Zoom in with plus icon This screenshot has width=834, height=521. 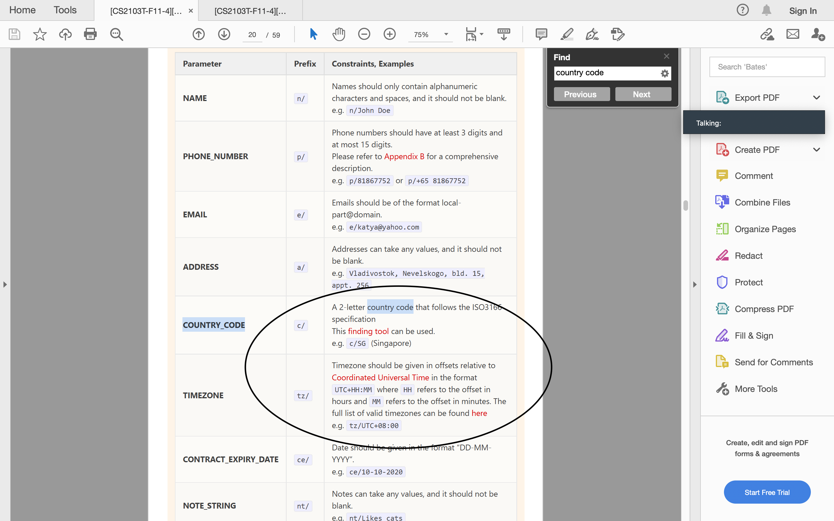pyautogui.click(x=389, y=34)
